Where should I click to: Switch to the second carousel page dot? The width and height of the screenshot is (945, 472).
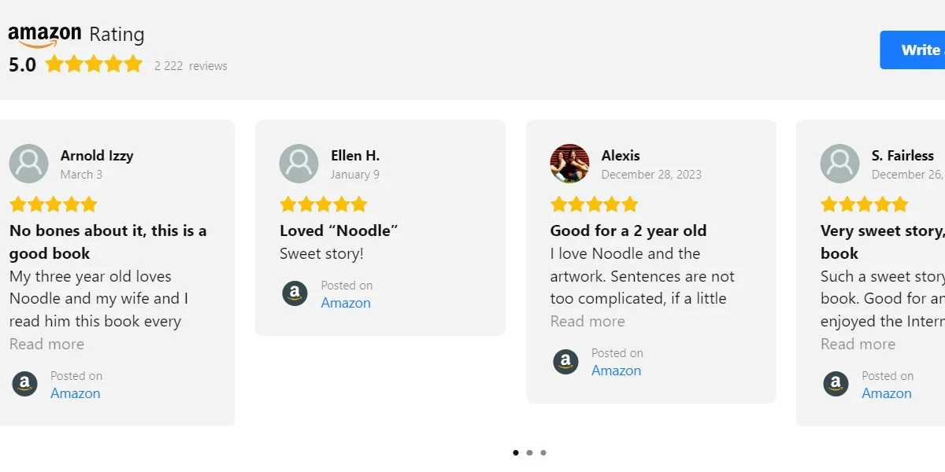(x=529, y=452)
